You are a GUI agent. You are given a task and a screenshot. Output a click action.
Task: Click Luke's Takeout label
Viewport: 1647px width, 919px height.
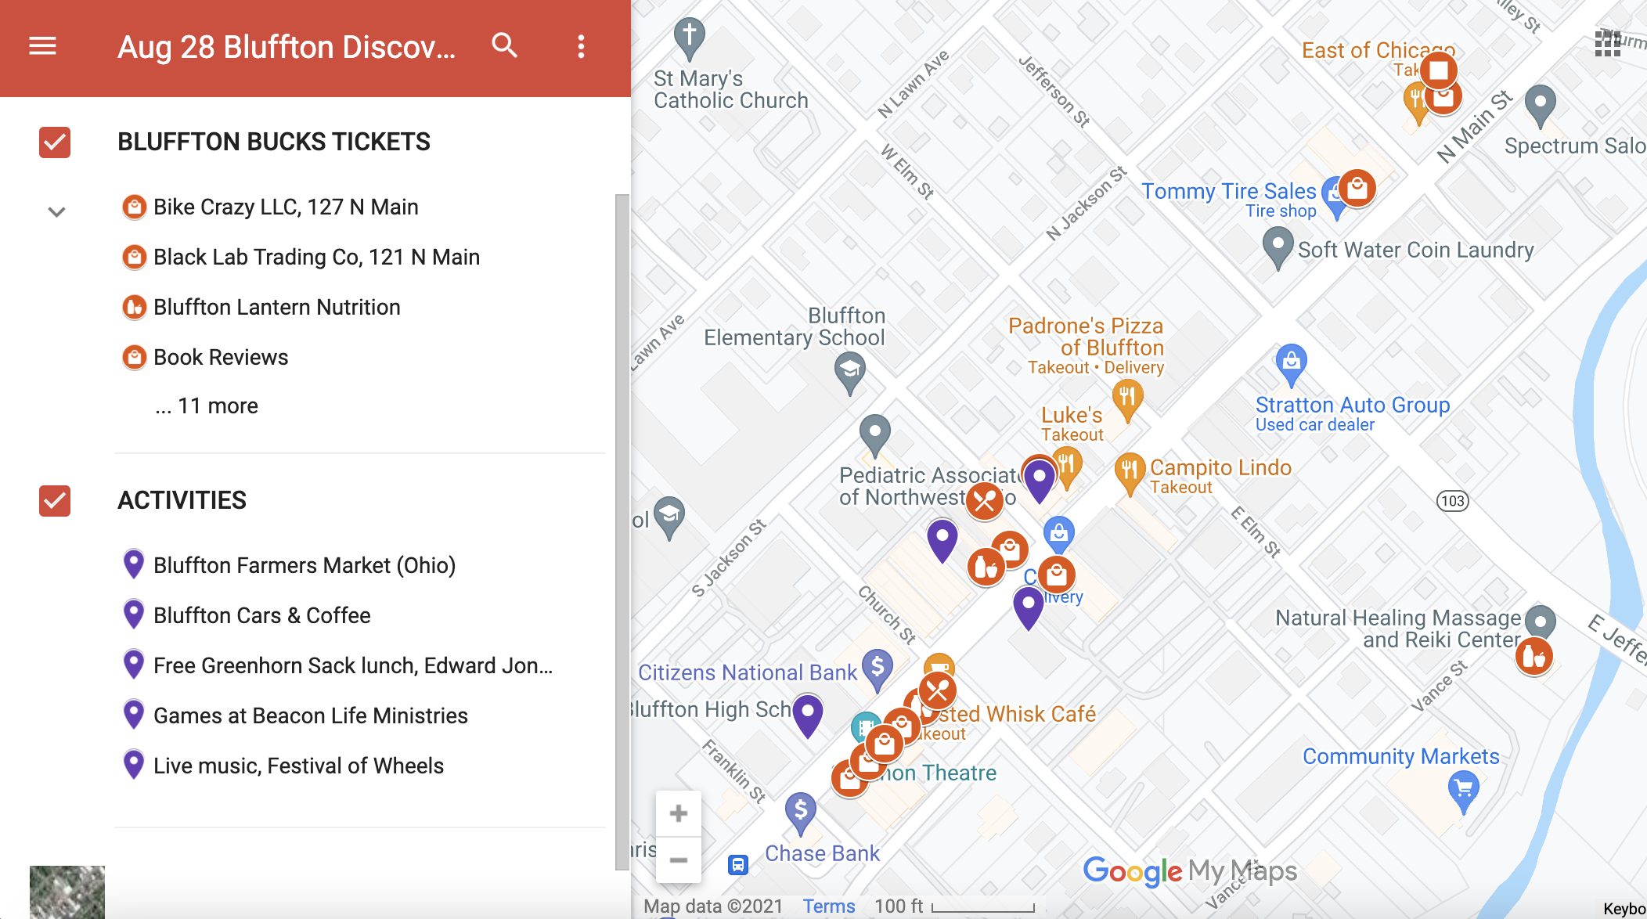[1072, 424]
